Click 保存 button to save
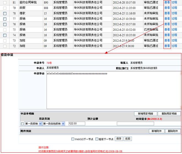The height and width of the screenshot is (154, 182). point(119,139)
